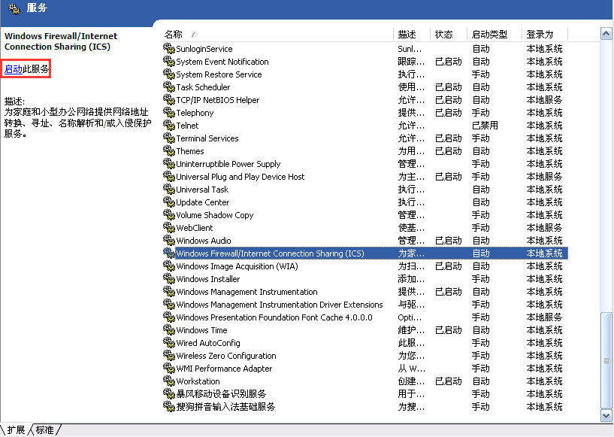614x437 pixels.
Task: Select the Windows Installer service icon
Action: (169, 278)
